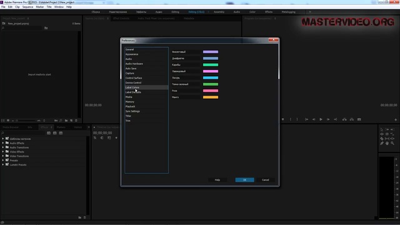Open the Project panel menu

[28, 18]
